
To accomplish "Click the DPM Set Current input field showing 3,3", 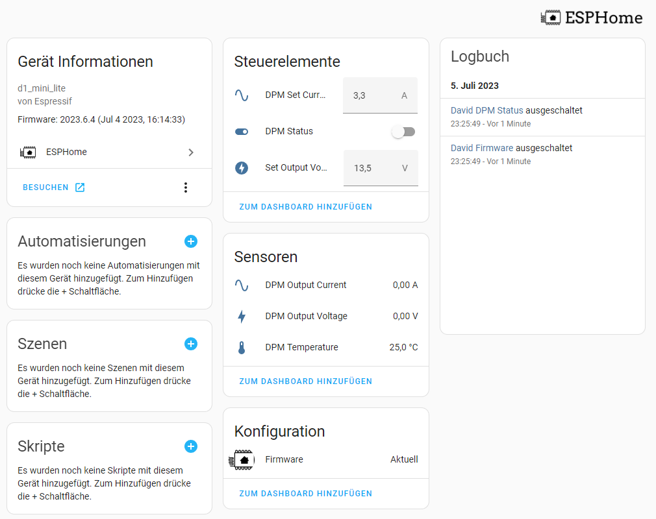I will point(380,95).
